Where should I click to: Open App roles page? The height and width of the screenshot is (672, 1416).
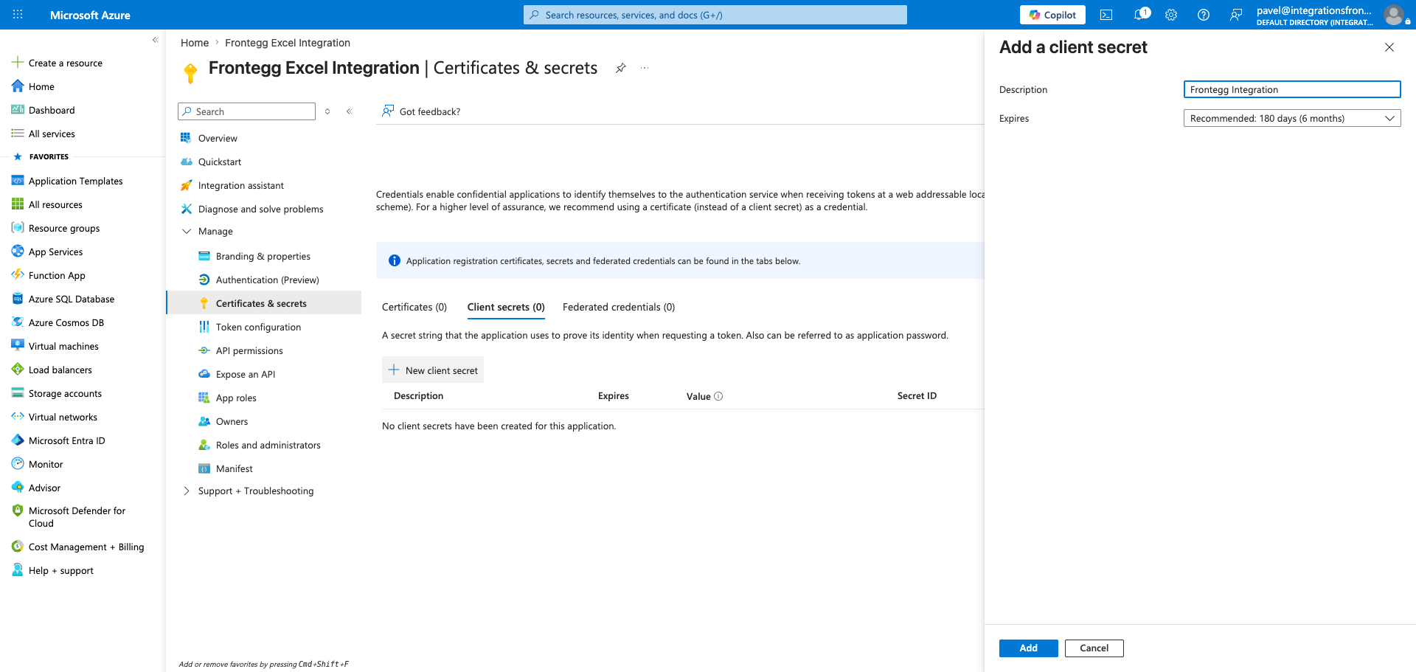tap(236, 398)
